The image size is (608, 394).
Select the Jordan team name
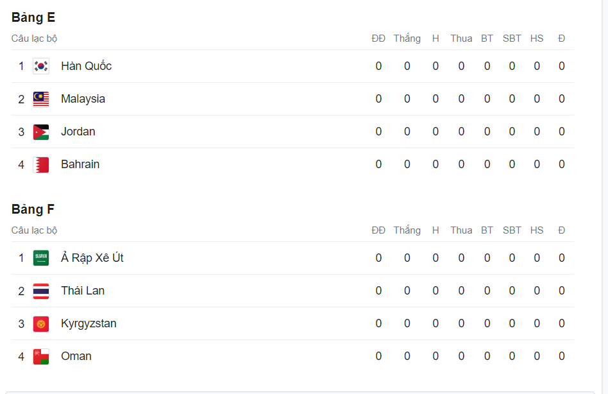click(x=78, y=132)
